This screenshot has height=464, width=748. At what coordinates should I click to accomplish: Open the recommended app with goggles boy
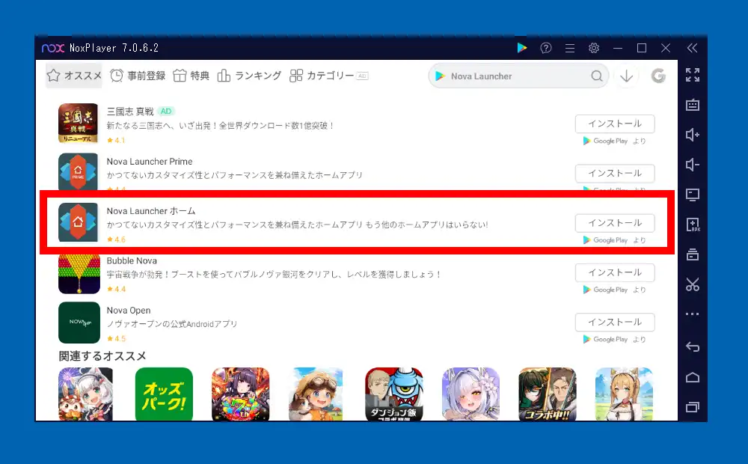click(316, 394)
